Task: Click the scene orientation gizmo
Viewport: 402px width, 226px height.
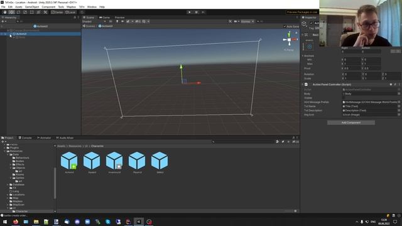Action: [x=289, y=40]
